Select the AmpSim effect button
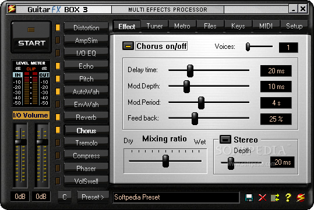Viewport: 314px width, 210px height. (86, 41)
